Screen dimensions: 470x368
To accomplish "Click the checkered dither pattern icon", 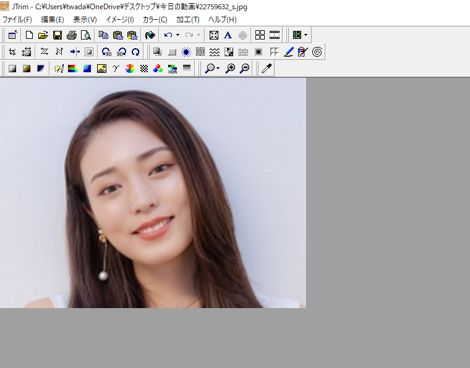I will point(144,69).
